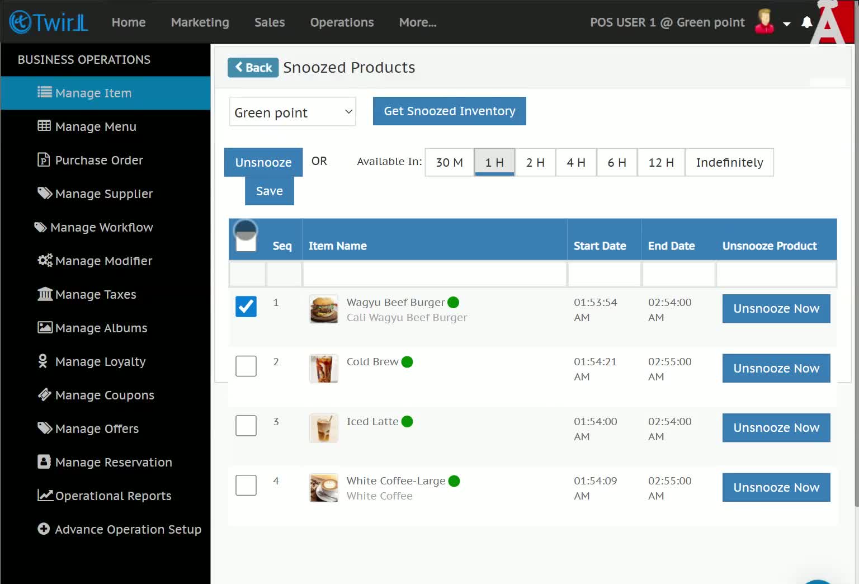
Task: Click the notification bell icon
Action: click(806, 22)
